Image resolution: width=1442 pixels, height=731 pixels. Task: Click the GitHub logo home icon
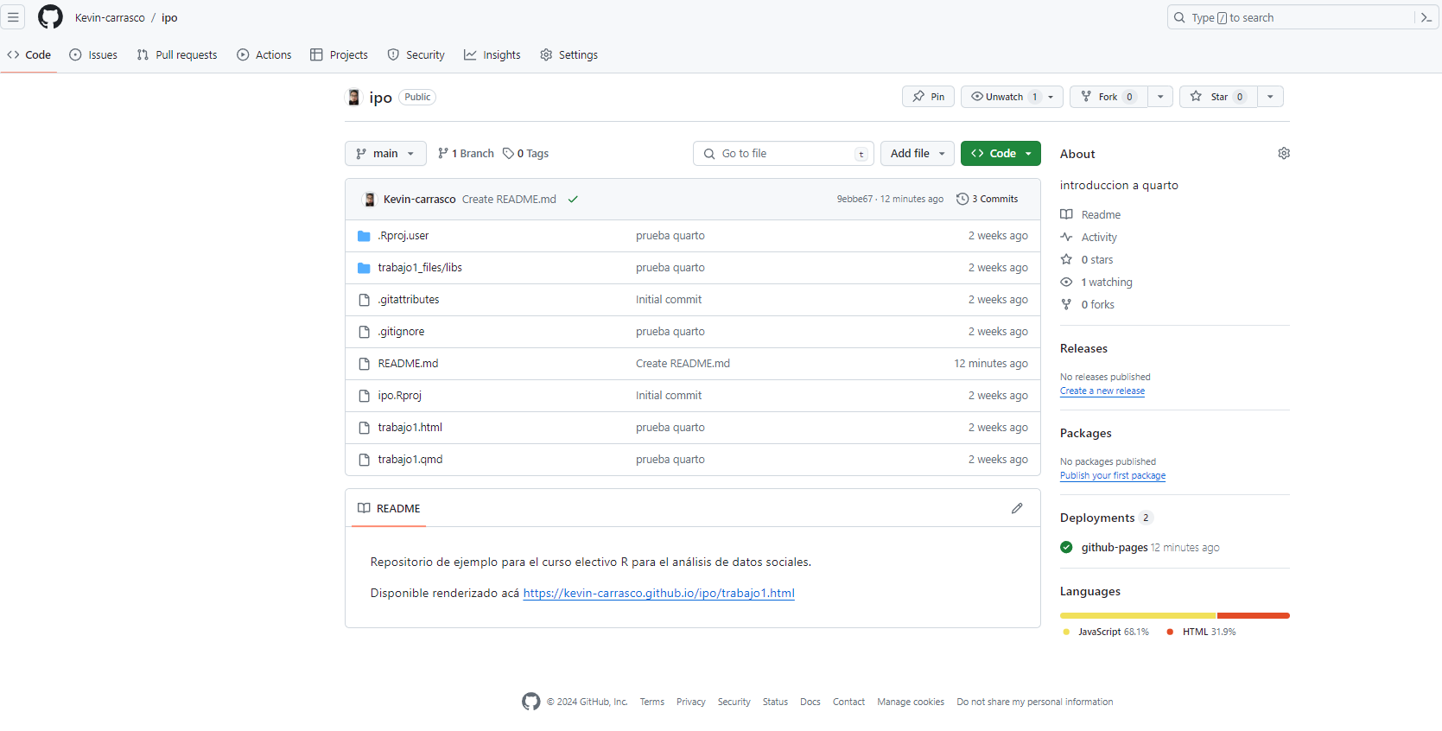(50, 17)
